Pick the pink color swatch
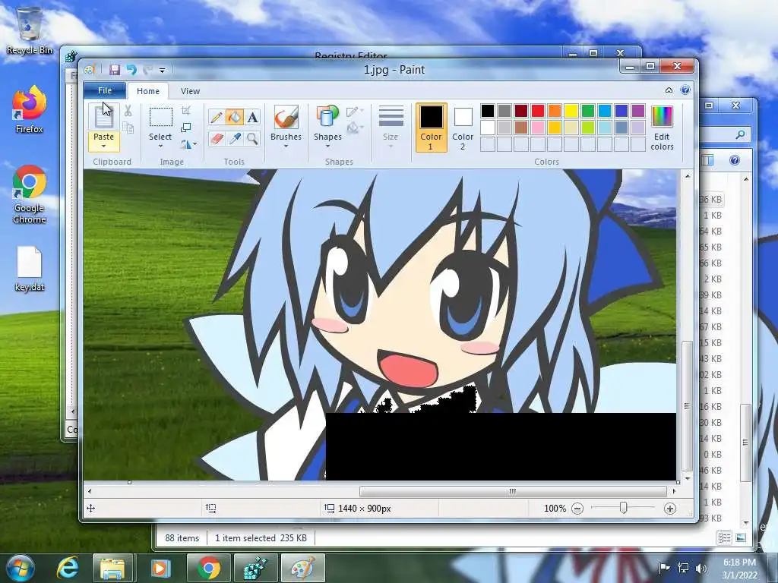Image resolution: width=778 pixels, height=583 pixels. [537, 128]
